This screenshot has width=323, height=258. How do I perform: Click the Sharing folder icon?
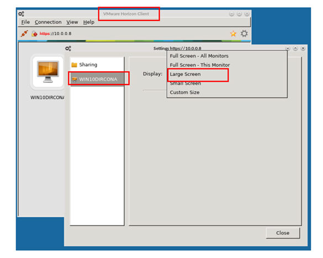(74, 65)
